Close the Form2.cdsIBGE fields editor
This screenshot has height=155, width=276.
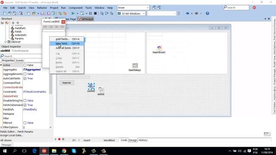(63, 22)
